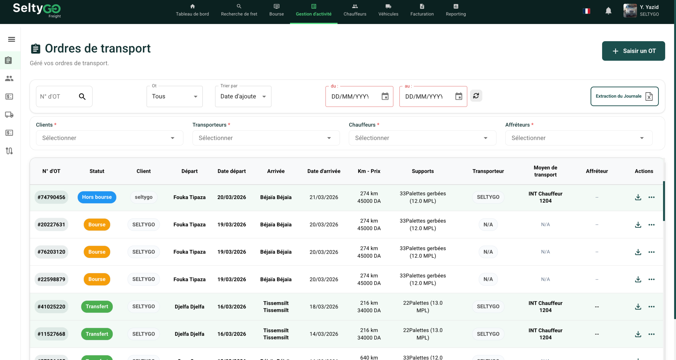Open more actions for order #20227631
This screenshot has height=360, width=676.
(651, 225)
